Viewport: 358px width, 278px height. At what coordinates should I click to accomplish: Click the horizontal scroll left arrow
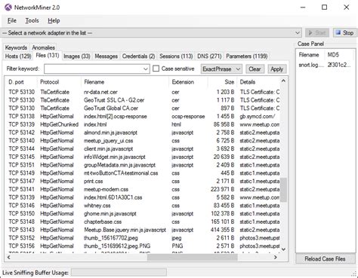pyautogui.click(x=9, y=257)
